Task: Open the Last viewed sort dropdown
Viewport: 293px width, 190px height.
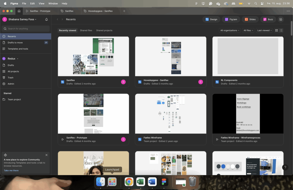Action: point(264,30)
